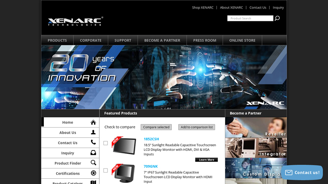Click the 20 Years of Innovation banner
This screenshot has height=184, width=328.
point(164,77)
